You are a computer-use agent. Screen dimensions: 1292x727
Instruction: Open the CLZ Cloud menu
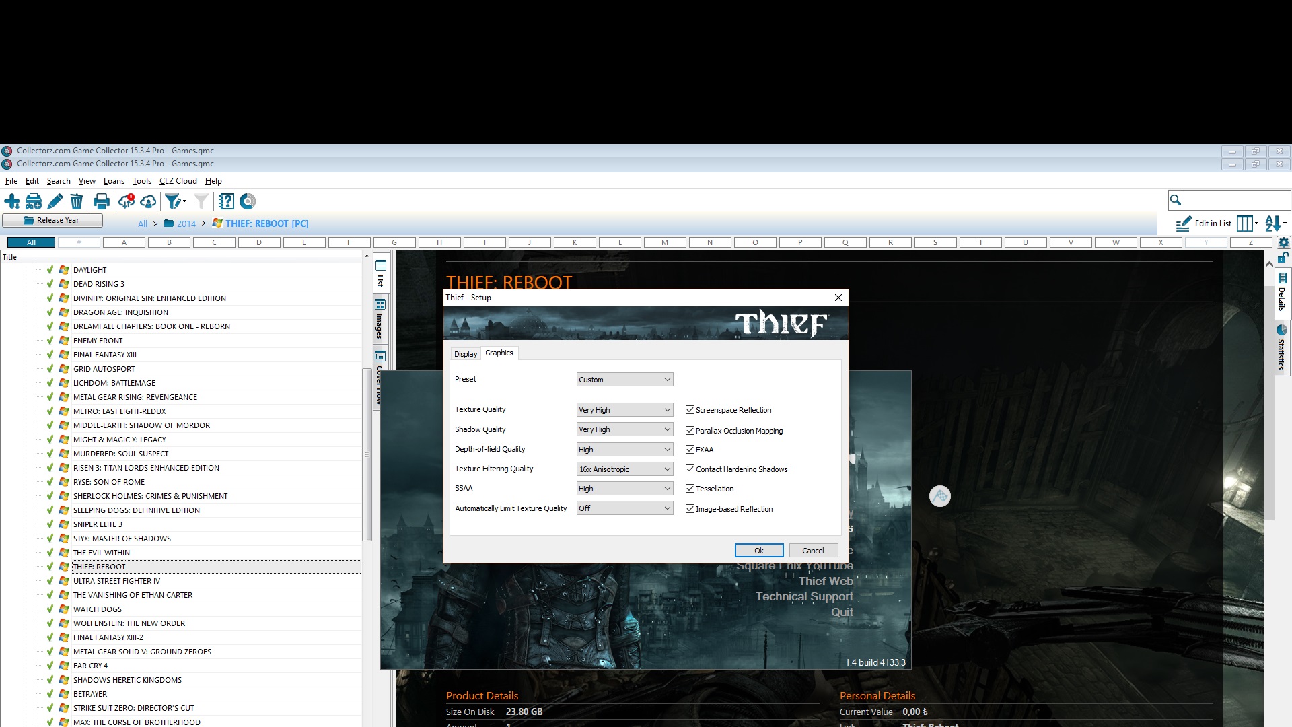(178, 181)
